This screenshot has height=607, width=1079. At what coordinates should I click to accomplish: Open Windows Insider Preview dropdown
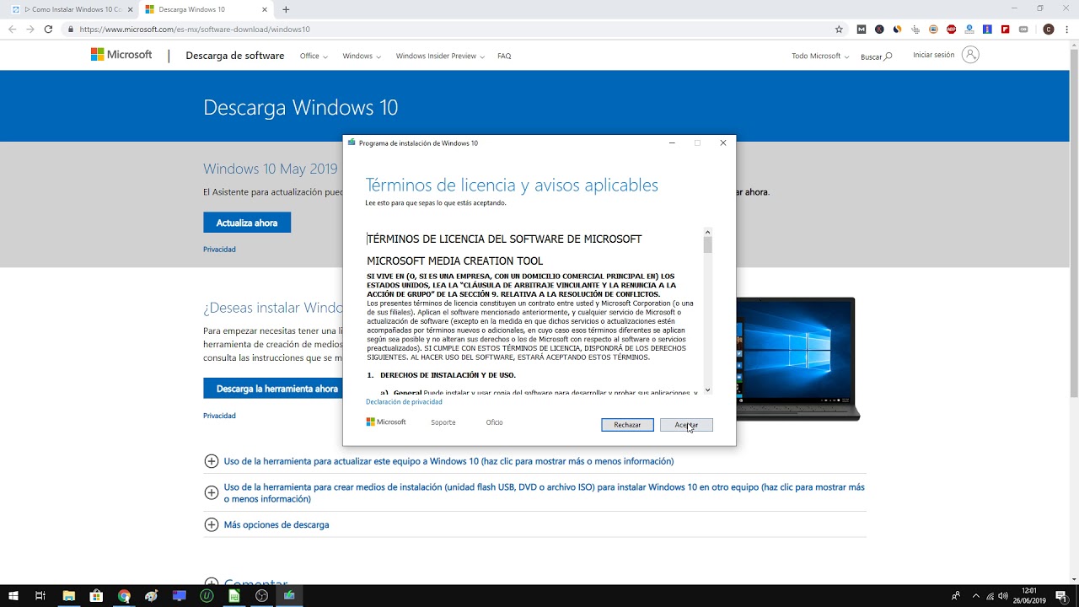pyautogui.click(x=440, y=56)
